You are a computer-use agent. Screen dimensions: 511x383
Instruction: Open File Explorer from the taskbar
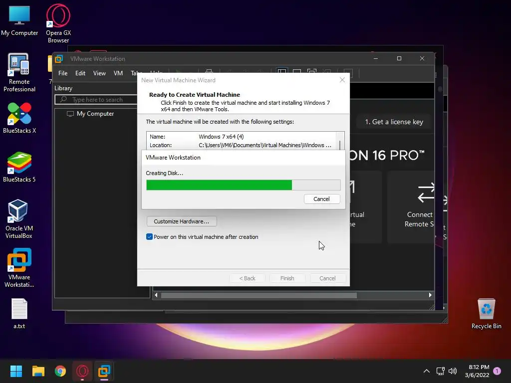pos(38,371)
